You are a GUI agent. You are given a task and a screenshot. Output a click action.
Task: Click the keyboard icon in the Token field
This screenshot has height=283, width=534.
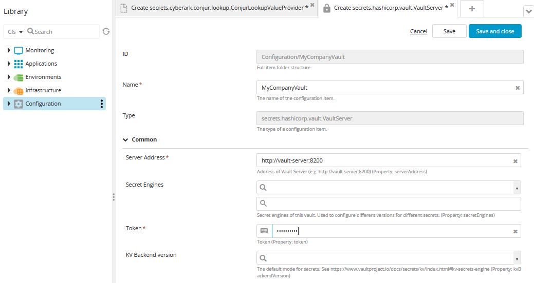264,231
